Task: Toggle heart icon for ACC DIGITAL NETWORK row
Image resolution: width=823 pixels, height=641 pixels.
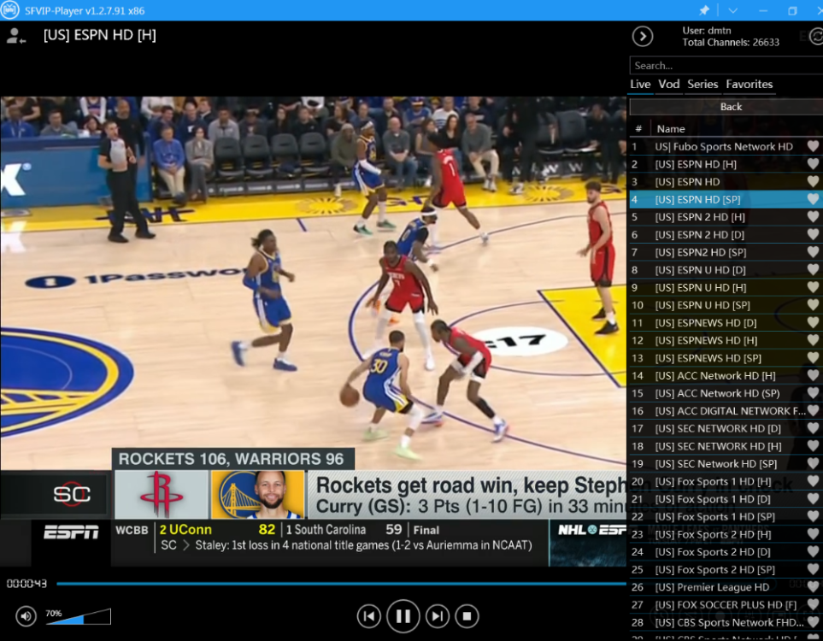Action: pos(813,410)
